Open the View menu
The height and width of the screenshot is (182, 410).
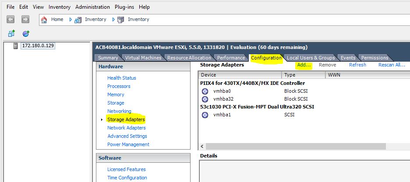pyautogui.click(x=38, y=7)
